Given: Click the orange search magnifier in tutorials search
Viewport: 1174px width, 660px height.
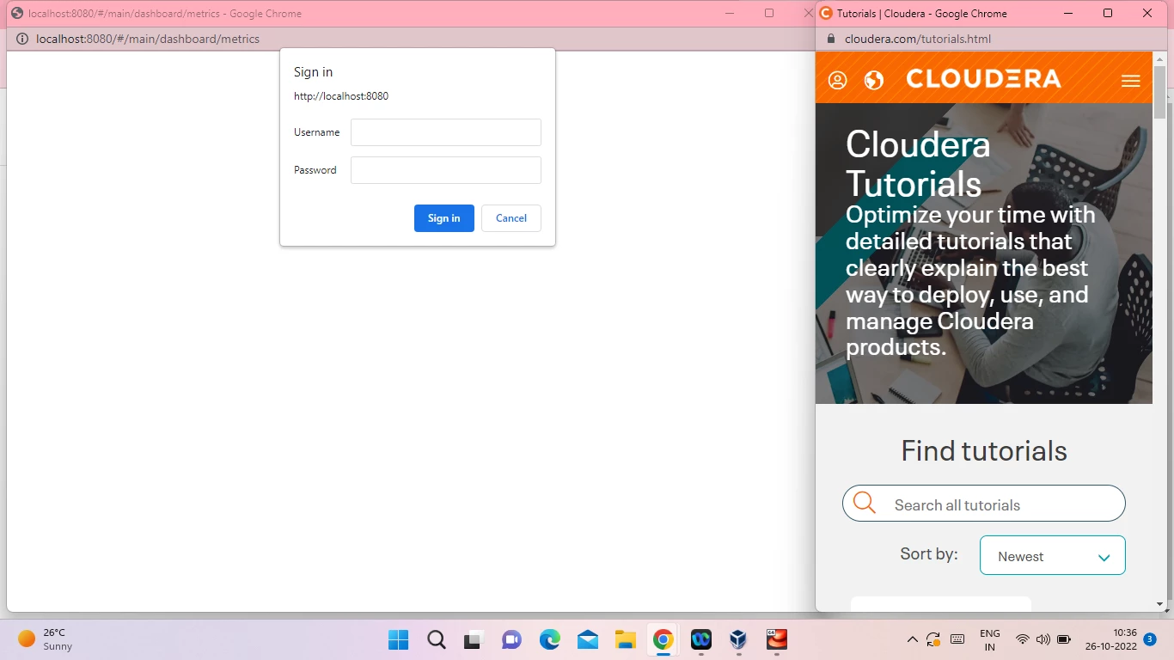Looking at the screenshot, I should 865,503.
